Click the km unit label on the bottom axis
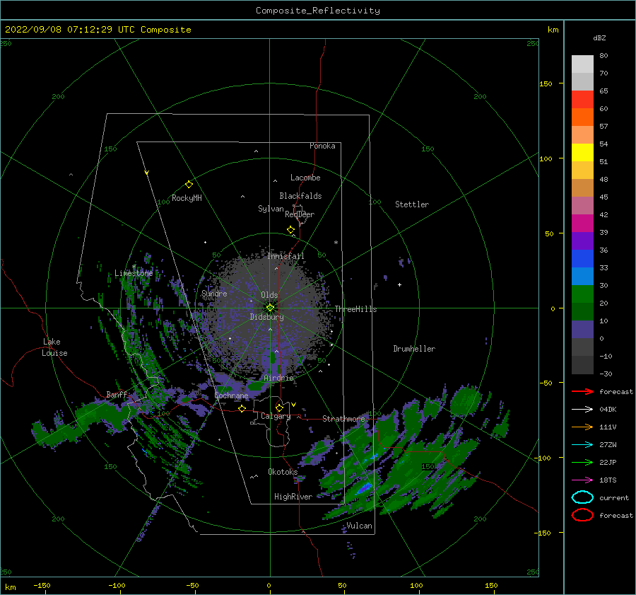 [x=10, y=587]
